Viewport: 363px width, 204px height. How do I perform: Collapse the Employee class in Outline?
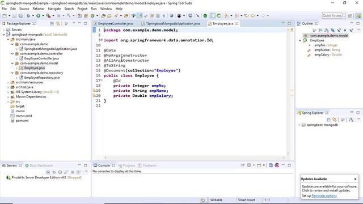tap(300, 40)
